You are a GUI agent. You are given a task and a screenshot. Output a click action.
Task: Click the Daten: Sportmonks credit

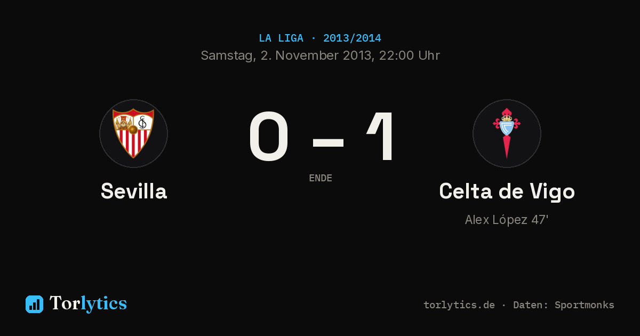click(564, 305)
